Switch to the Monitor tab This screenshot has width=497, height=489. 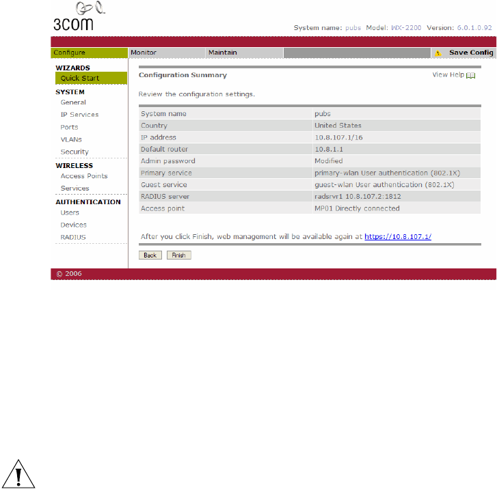[x=167, y=53]
